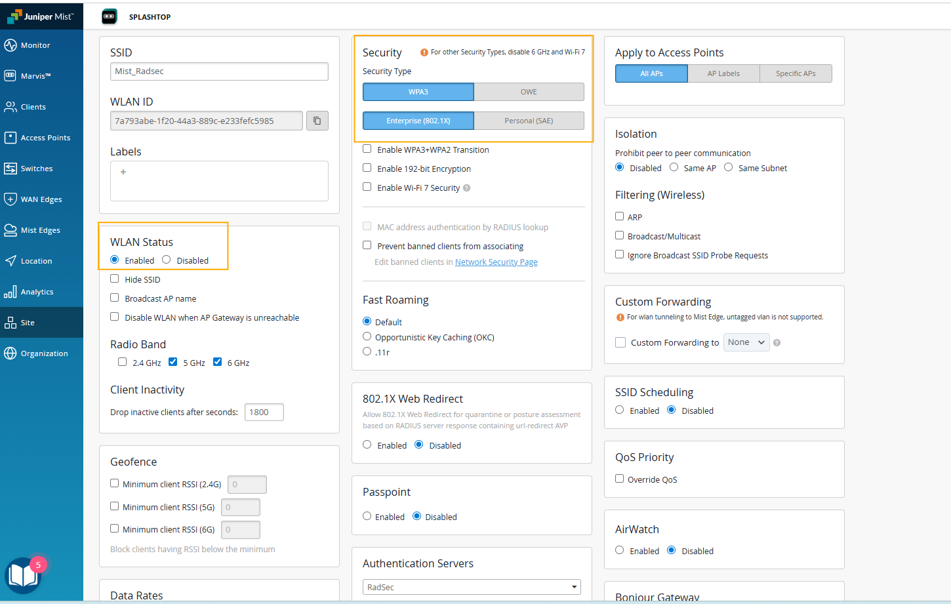Check Prevent banned clients from associating
The image size is (951, 604).
(x=367, y=245)
